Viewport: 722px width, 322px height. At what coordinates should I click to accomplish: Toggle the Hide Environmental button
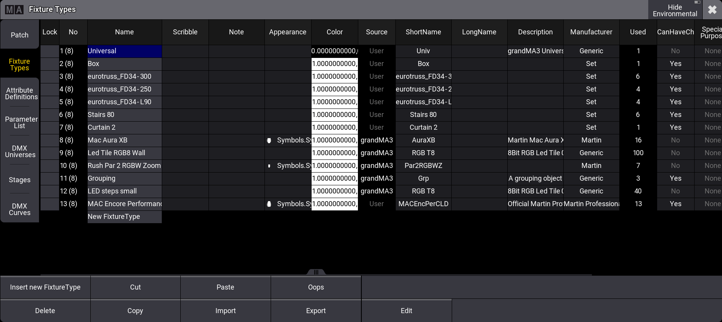(x=675, y=10)
